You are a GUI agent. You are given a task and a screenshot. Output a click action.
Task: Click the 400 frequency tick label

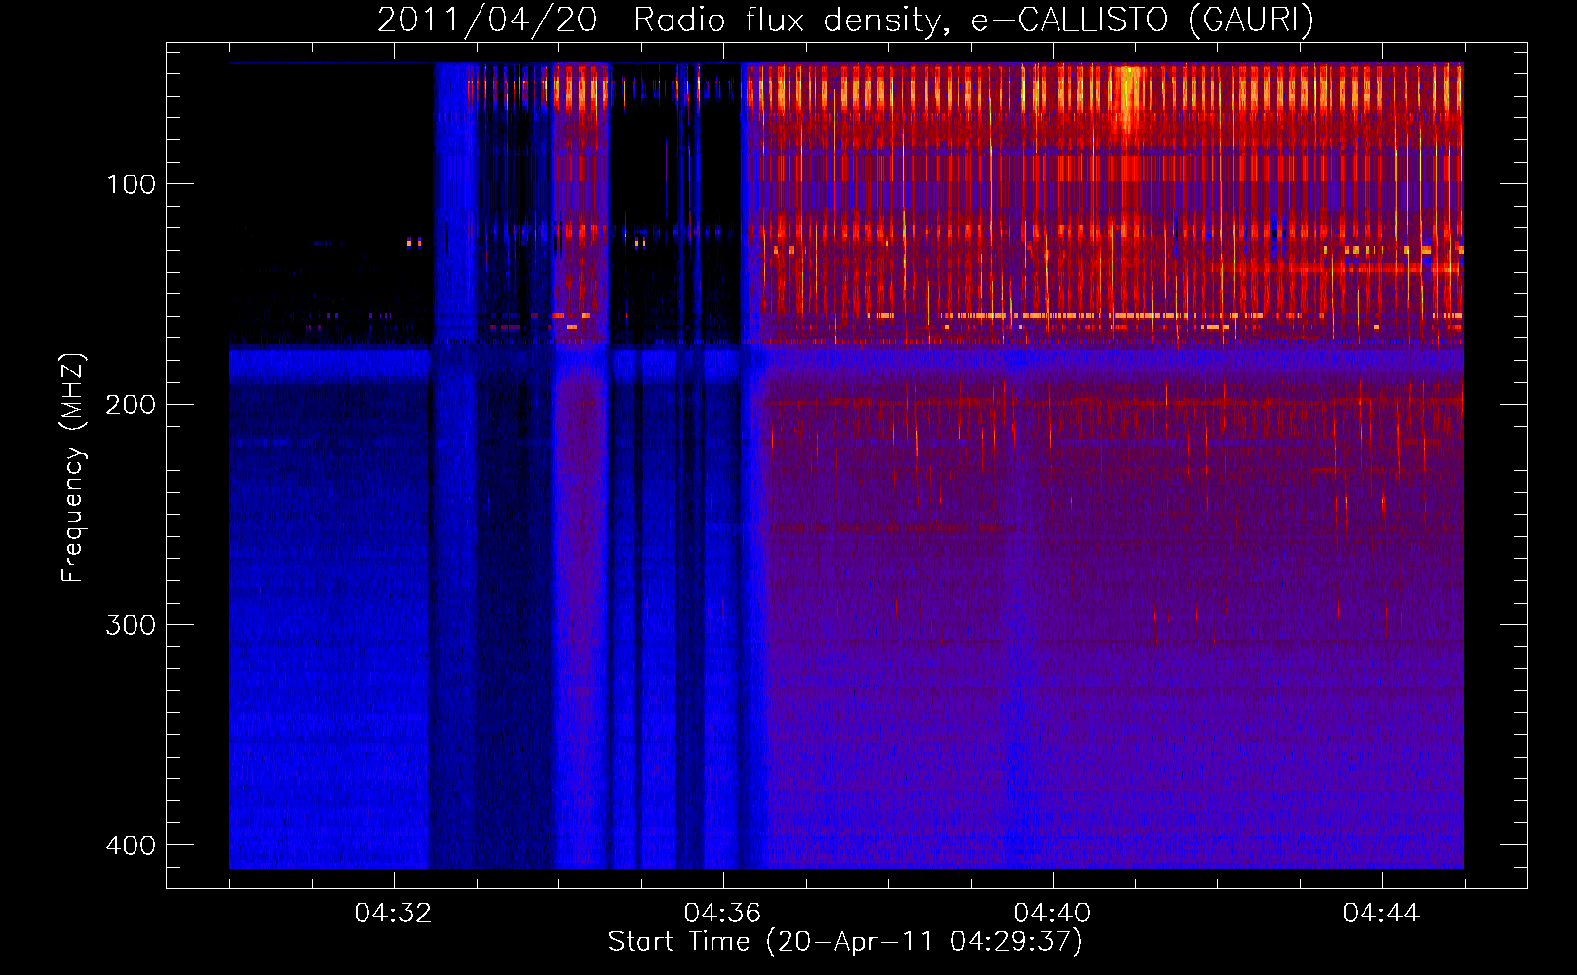[131, 845]
